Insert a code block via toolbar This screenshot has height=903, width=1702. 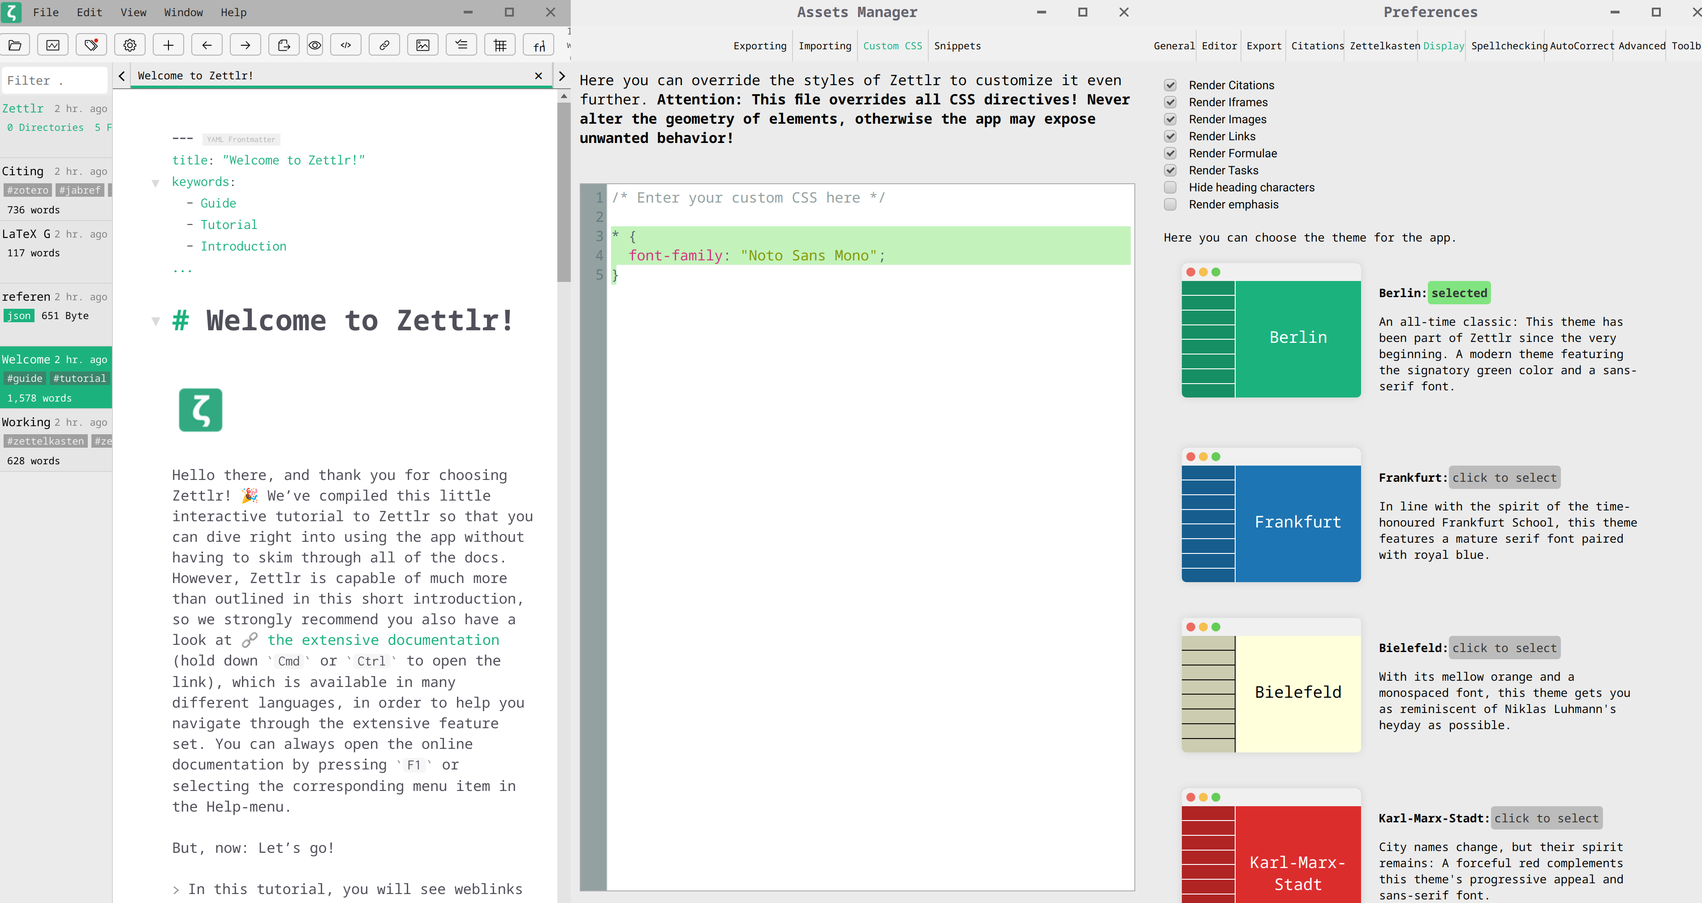point(345,45)
